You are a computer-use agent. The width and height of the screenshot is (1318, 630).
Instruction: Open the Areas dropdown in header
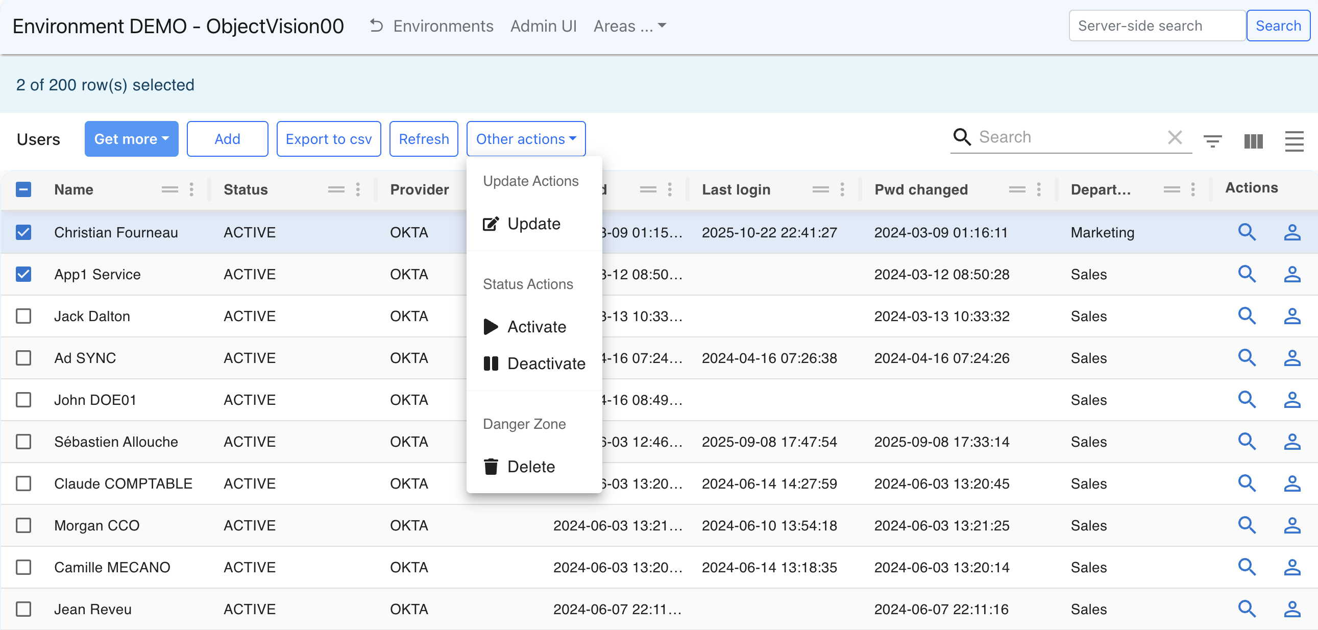click(629, 26)
